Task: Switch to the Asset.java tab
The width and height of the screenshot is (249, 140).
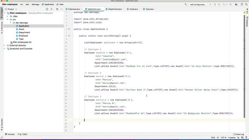Action: click(x=133, y=9)
